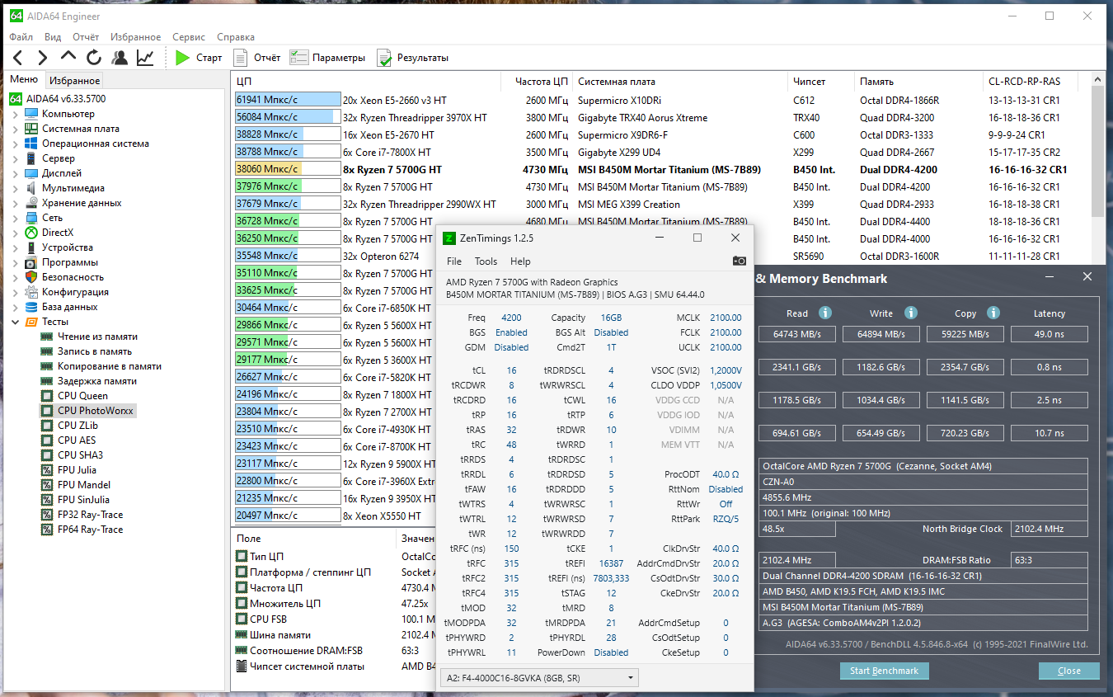1113x697 pixels.
Task: Open the Сервис menu in AIDA64
Action: click(x=189, y=37)
